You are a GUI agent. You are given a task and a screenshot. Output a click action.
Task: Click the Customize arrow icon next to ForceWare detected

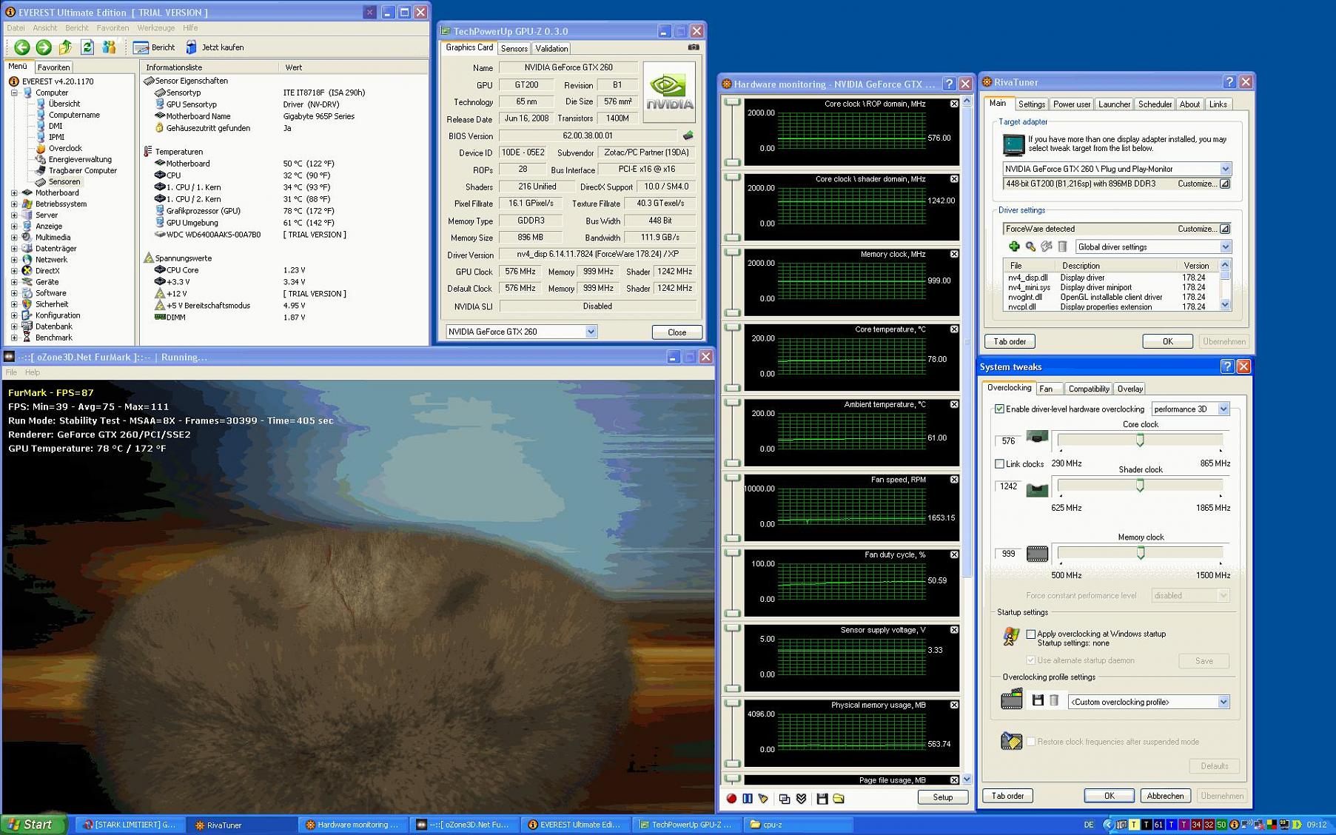[x=1225, y=229]
